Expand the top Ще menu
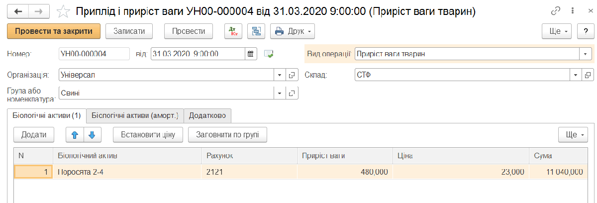Viewport: 597px width, 203px height. [x=557, y=31]
